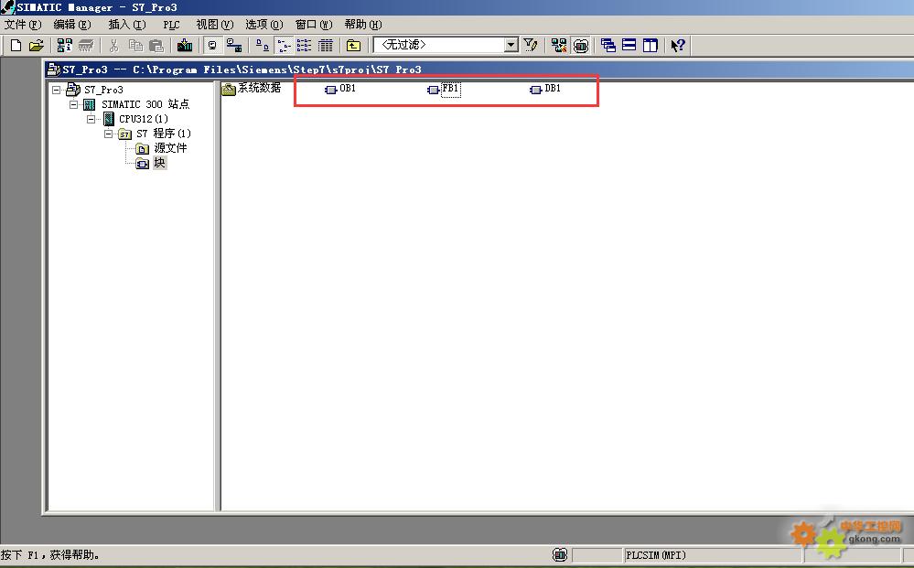The width and height of the screenshot is (914, 568).
Task: Click the PLCSIM(MPI) status bar entry
Action: 656,555
